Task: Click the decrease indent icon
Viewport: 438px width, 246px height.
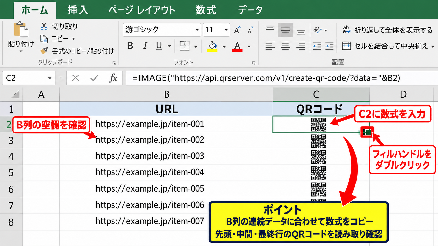Action: (x=317, y=46)
